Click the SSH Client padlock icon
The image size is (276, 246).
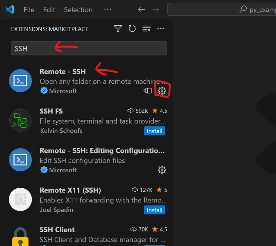[x=21, y=237]
